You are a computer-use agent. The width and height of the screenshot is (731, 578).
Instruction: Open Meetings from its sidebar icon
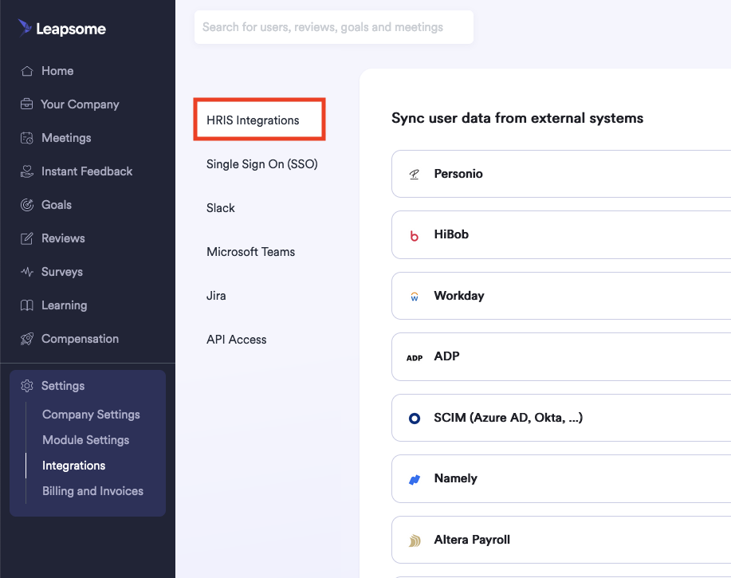pos(28,137)
